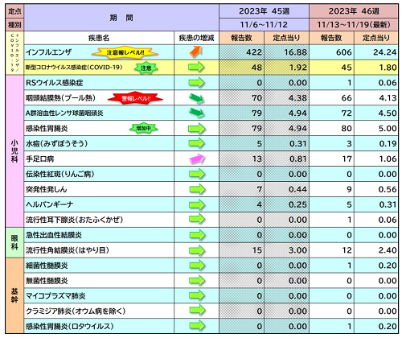Click the 流行性角結膜炎(はやり目) disease name
Screen dimensions: 402x338
[x=68, y=250]
